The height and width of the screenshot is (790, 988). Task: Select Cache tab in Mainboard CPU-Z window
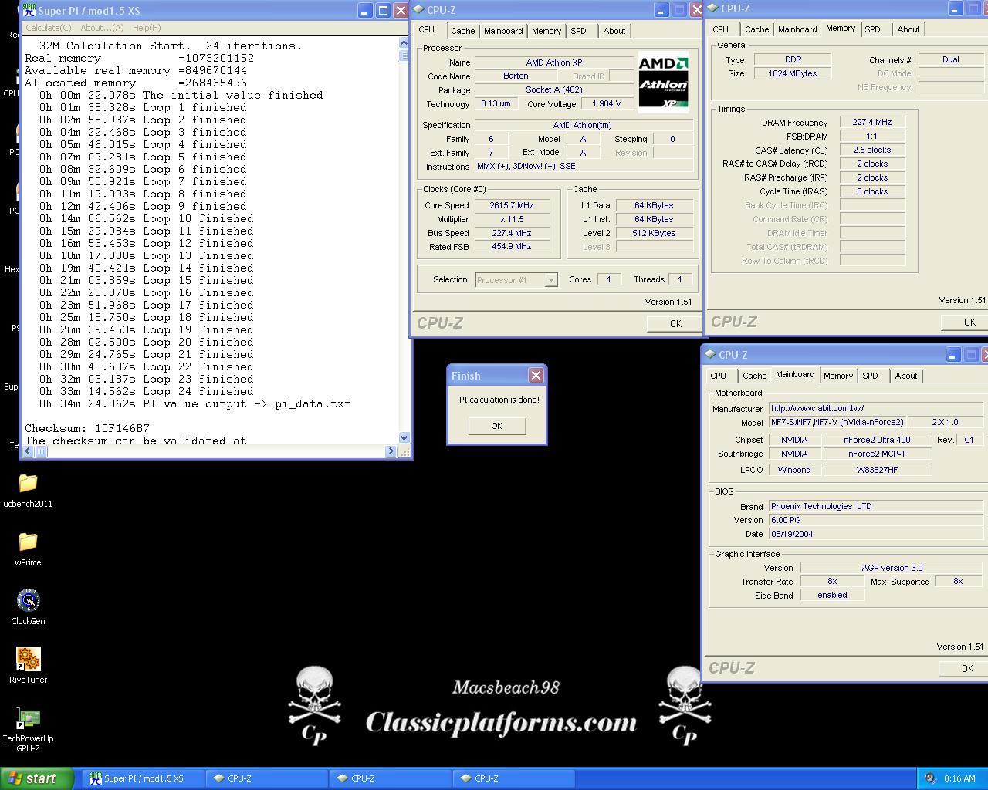coord(755,376)
